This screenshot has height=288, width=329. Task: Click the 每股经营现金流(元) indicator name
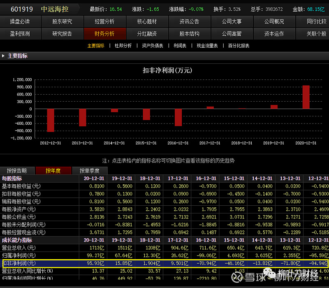pyautogui.click(x=24, y=232)
